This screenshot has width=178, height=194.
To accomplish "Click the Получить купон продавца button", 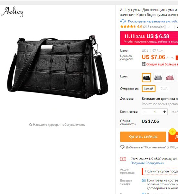I will click(x=160, y=172).
